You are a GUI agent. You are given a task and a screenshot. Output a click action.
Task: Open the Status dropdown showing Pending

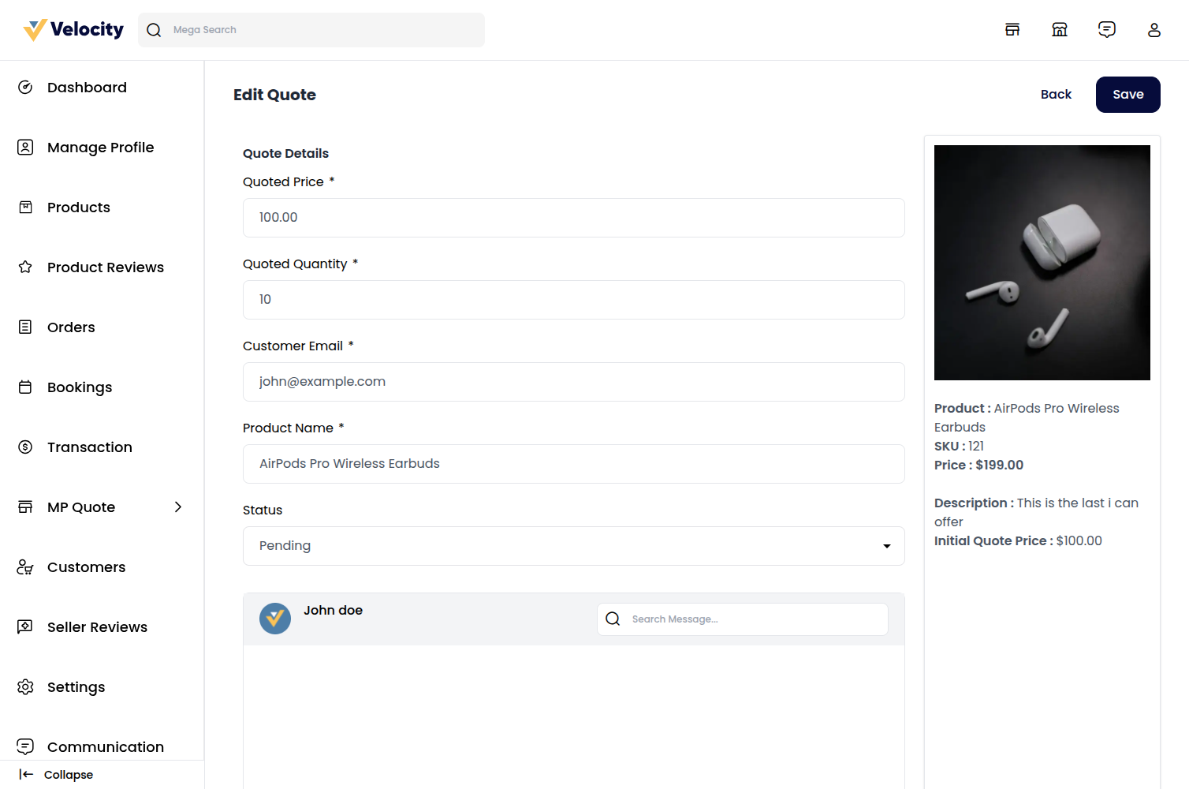click(x=574, y=546)
